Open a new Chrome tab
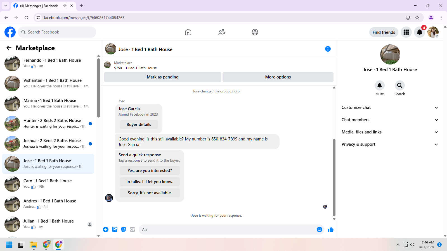 click(x=82, y=6)
